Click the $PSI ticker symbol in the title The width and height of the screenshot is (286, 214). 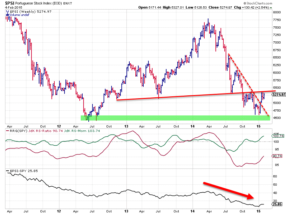tap(10, 3)
